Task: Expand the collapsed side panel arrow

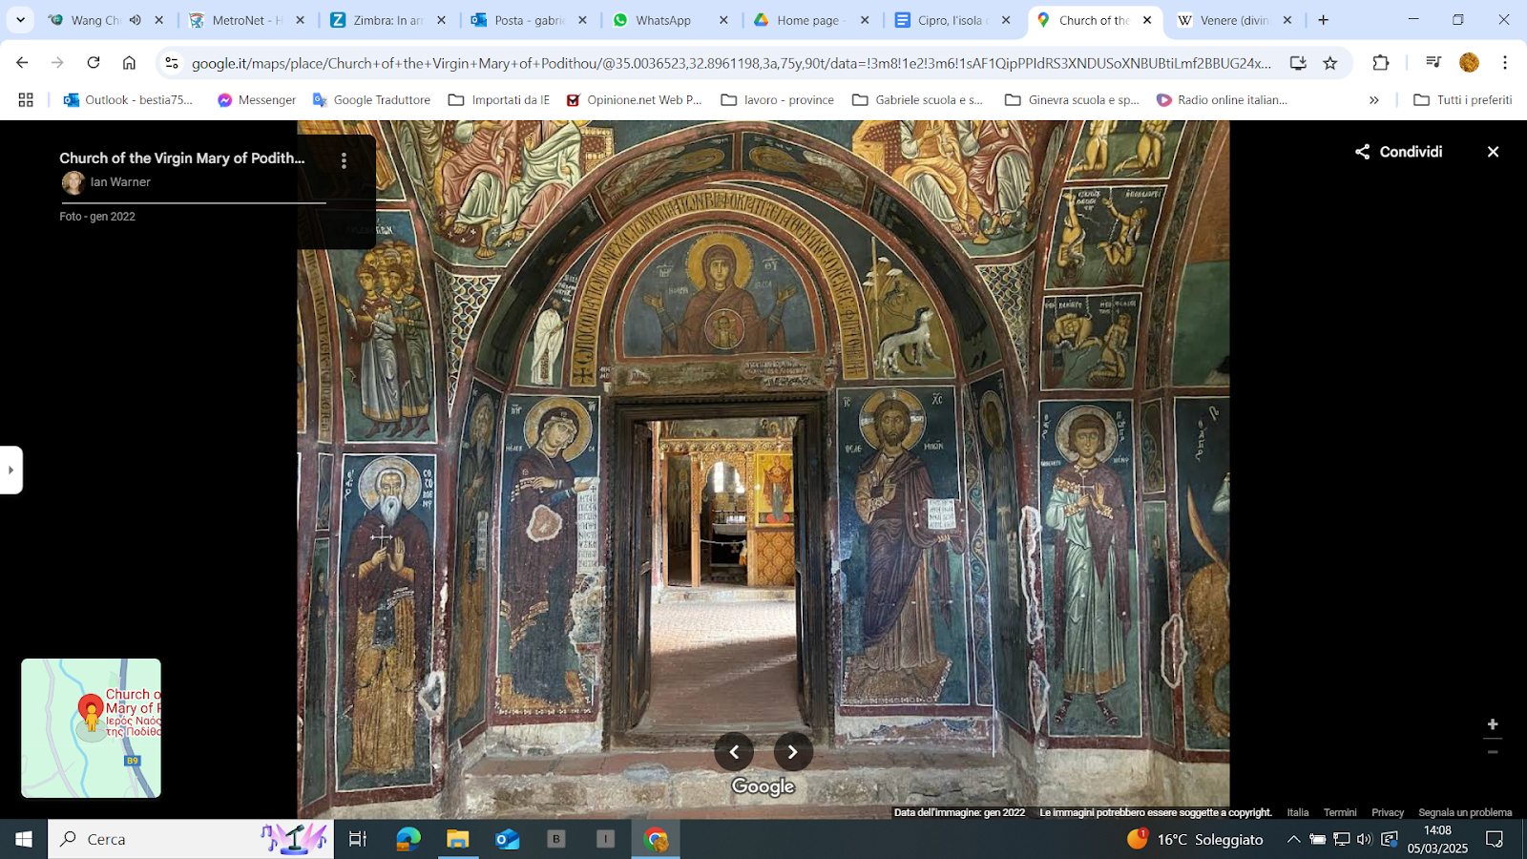Action: click(x=10, y=470)
